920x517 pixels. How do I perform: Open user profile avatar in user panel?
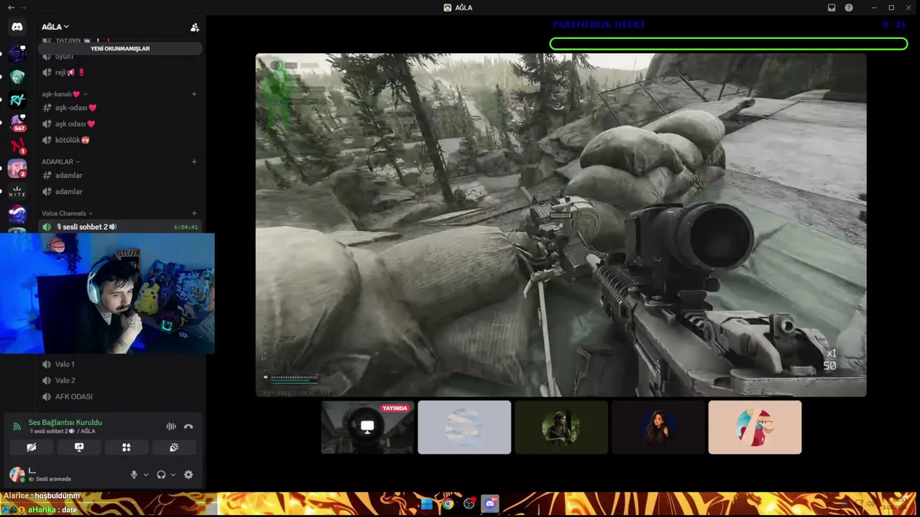tap(17, 474)
